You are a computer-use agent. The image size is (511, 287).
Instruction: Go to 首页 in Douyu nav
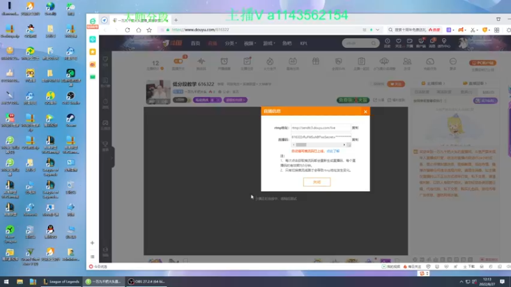195,43
